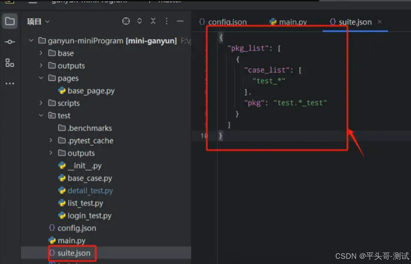Click the Python icon on main.py tab

(273, 22)
